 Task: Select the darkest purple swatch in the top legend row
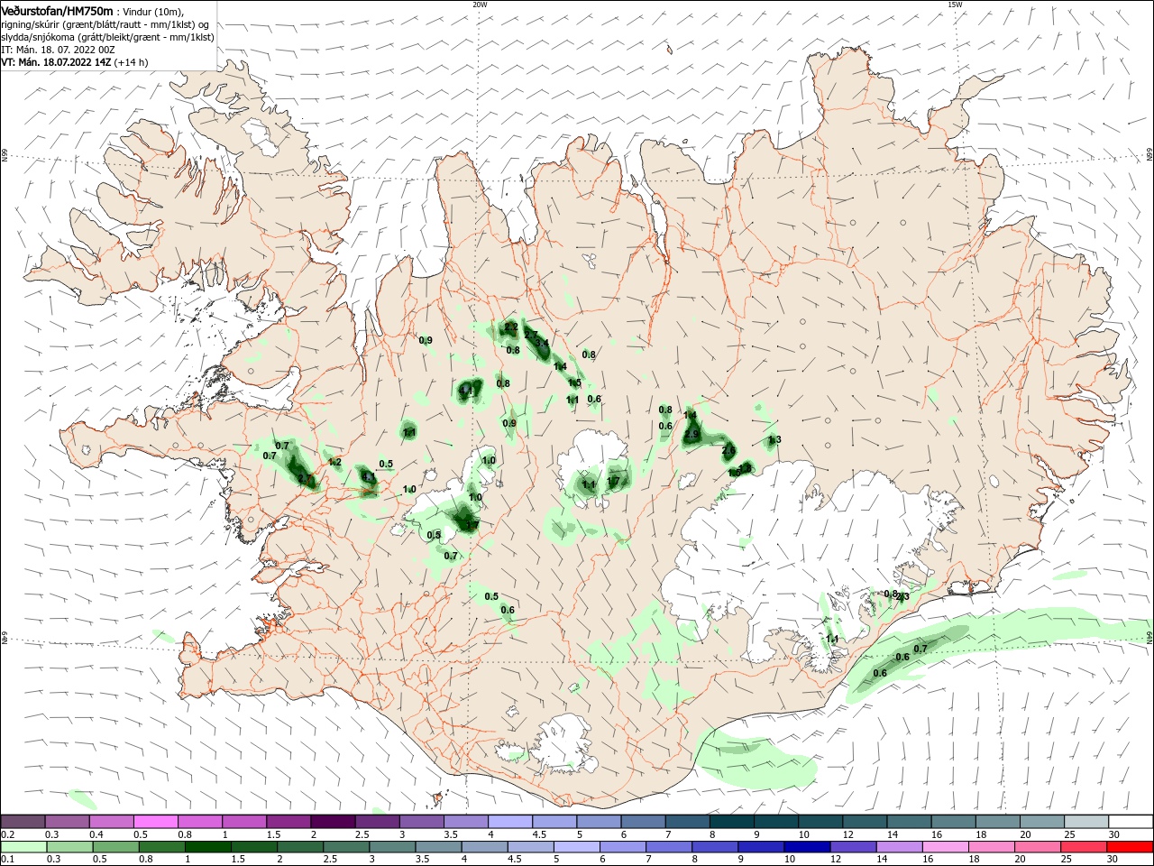point(332,821)
